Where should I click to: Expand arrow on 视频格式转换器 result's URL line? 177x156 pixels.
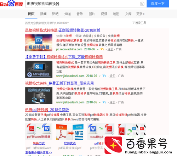[100, 102]
